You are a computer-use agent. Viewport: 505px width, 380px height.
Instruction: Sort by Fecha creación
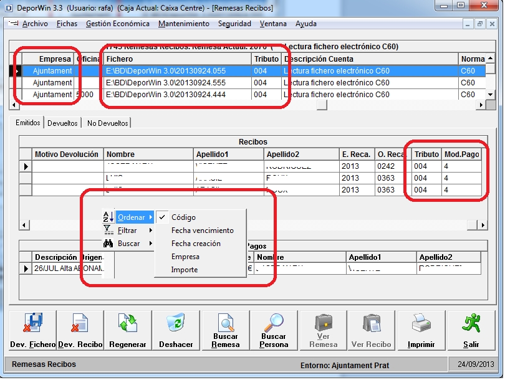tap(201, 244)
